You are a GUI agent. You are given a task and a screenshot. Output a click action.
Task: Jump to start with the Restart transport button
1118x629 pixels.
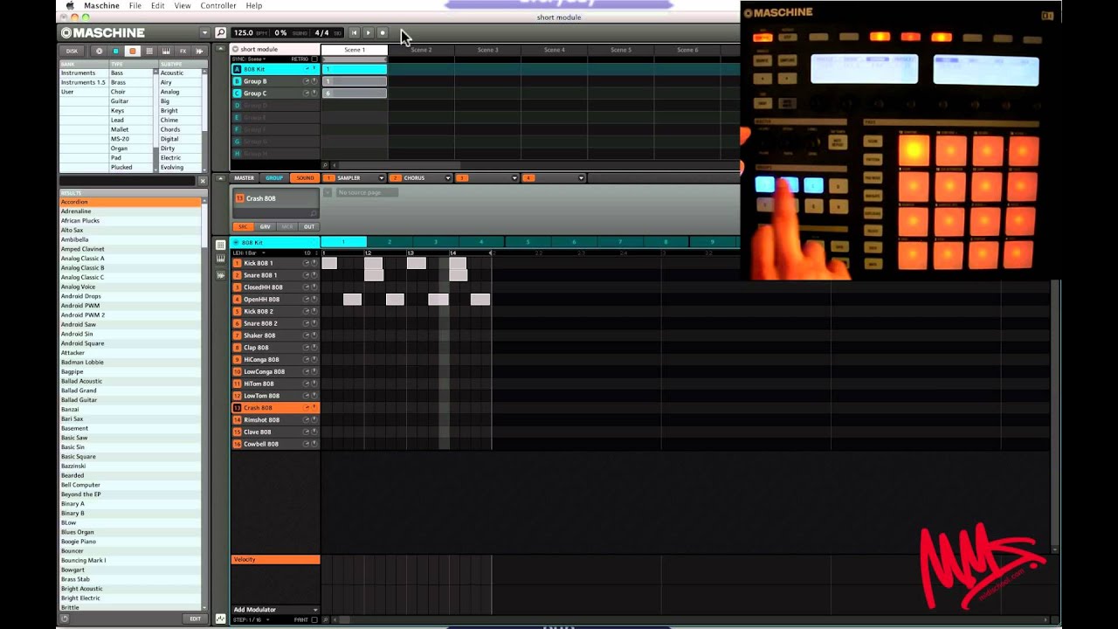point(354,33)
